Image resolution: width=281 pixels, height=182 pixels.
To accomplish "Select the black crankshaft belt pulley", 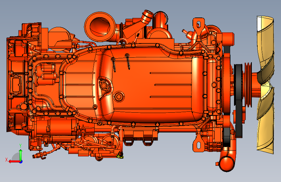I will click(x=238, y=84).
